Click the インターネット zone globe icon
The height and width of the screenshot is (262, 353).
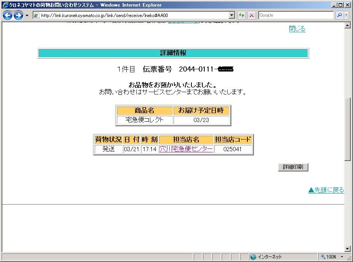(x=253, y=257)
